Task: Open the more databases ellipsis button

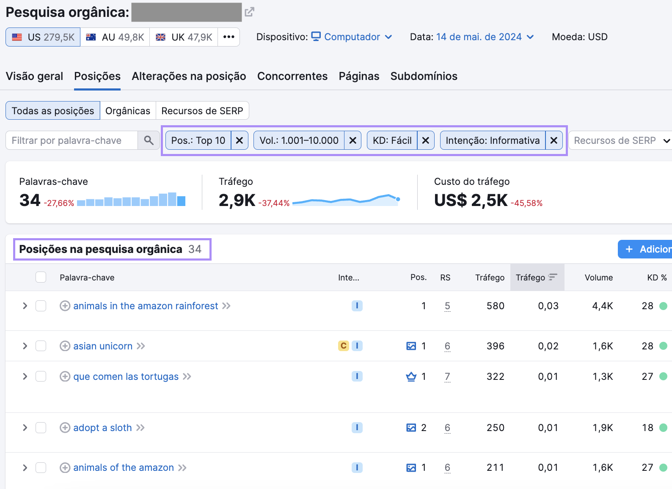Action: coord(229,37)
